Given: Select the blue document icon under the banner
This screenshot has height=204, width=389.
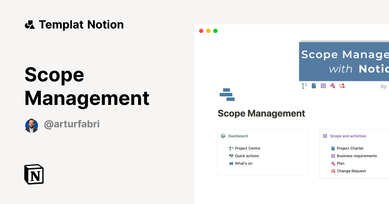Looking at the screenshot, I should coord(313,86).
